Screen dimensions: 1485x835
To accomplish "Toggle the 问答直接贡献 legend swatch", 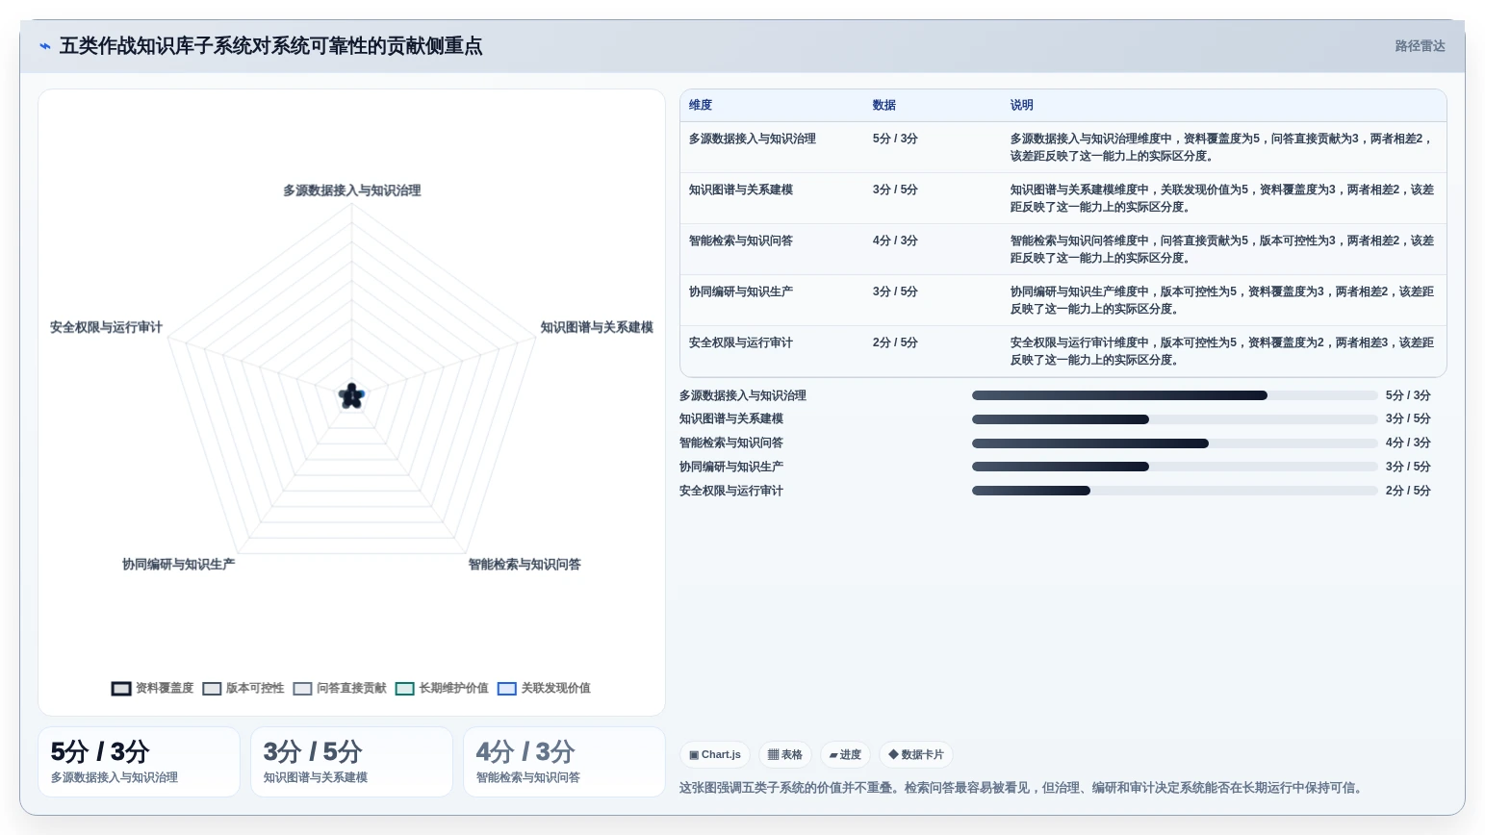I will [x=302, y=689].
